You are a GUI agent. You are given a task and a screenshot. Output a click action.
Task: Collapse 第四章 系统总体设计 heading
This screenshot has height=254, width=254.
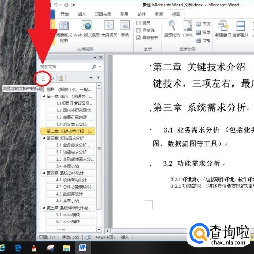click(44, 173)
